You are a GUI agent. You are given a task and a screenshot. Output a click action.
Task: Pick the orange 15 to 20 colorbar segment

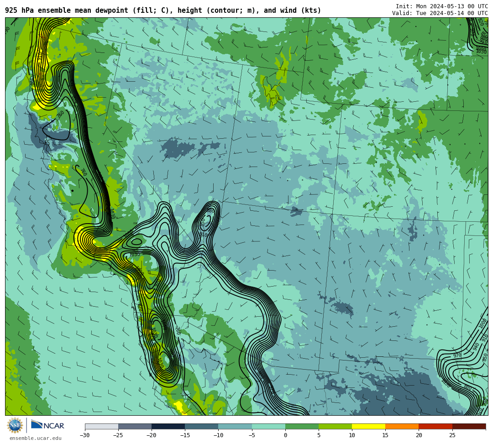point(402,426)
